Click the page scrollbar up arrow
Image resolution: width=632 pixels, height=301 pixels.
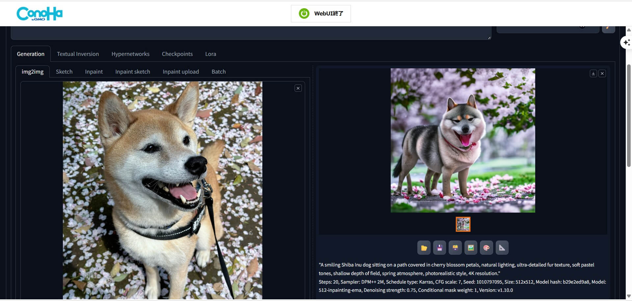(629, 30)
